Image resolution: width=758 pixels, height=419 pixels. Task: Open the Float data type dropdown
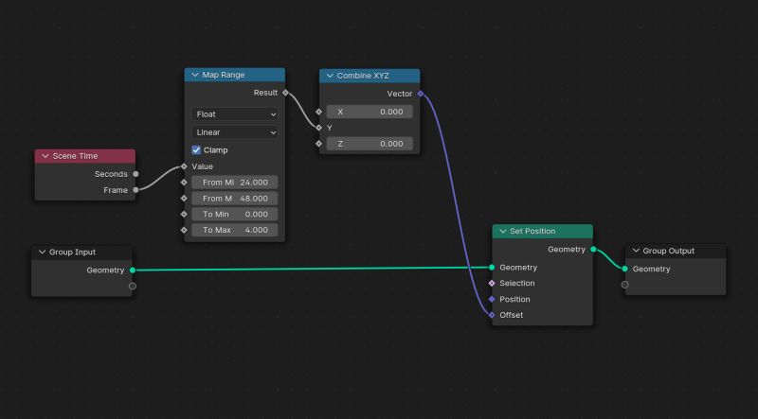tap(234, 114)
